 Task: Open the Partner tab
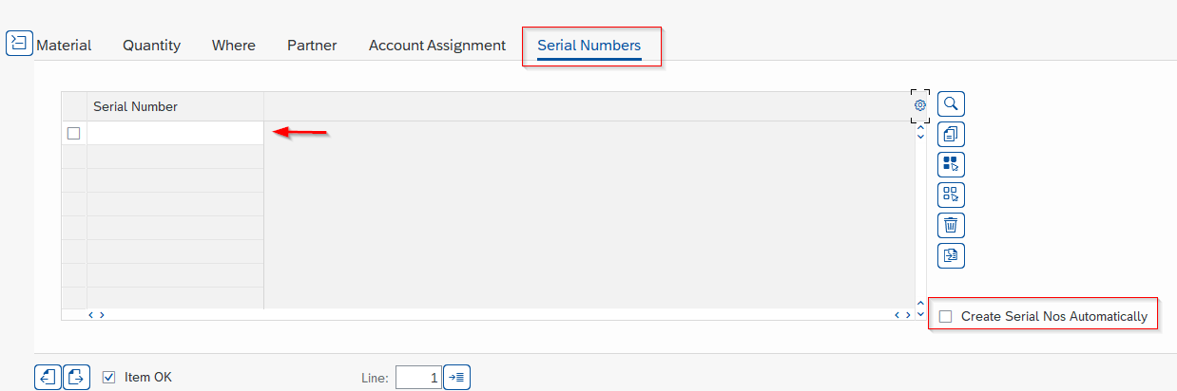[x=312, y=46]
